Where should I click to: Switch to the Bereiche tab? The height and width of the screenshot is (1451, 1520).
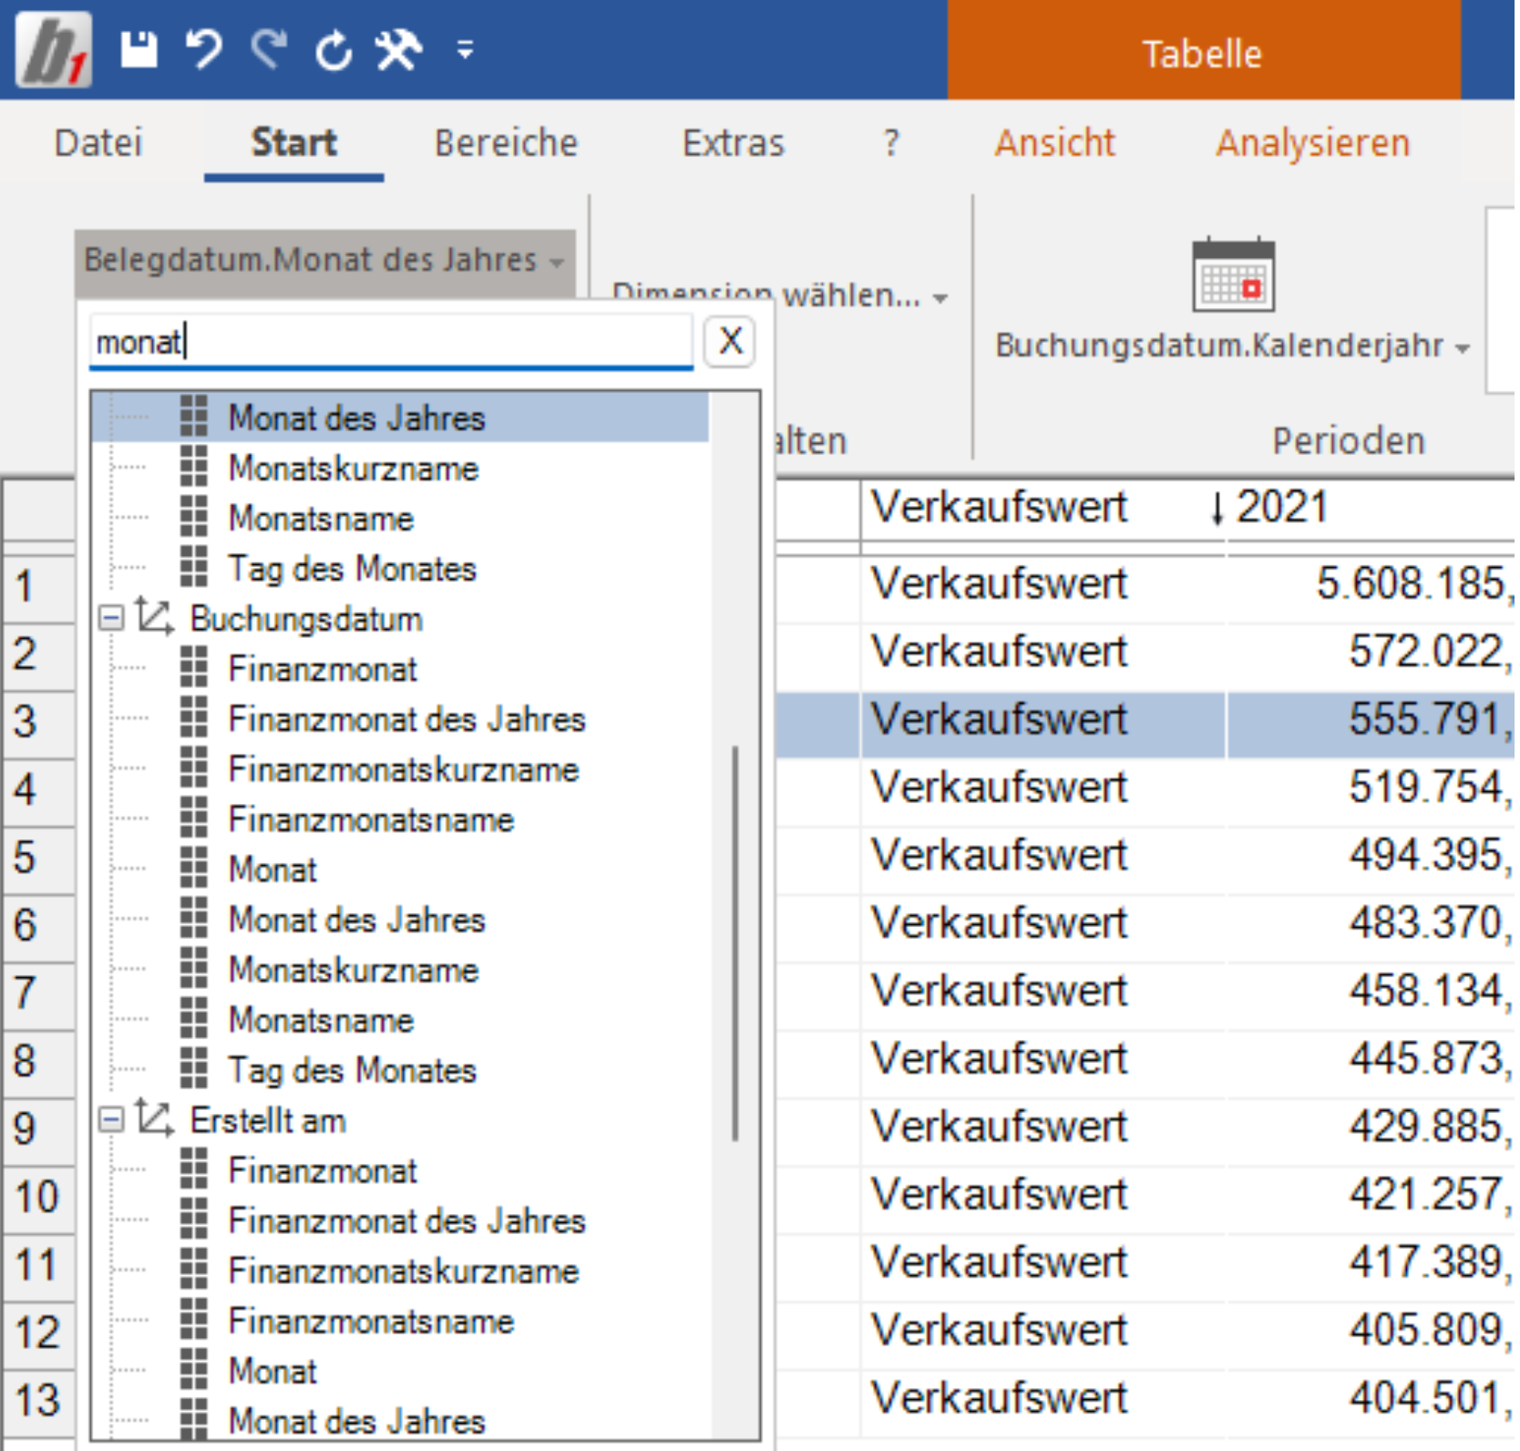506,143
